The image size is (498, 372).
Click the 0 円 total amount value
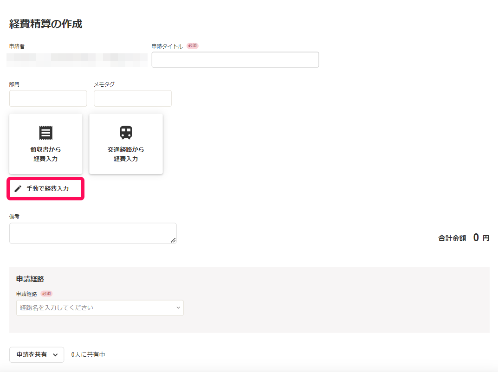(x=481, y=237)
